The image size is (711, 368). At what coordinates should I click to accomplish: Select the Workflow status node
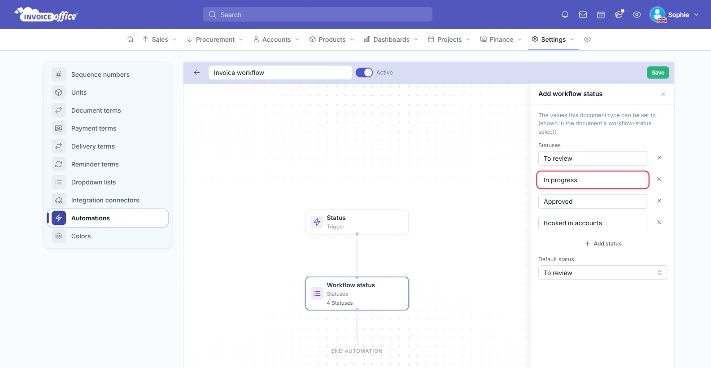[357, 294]
